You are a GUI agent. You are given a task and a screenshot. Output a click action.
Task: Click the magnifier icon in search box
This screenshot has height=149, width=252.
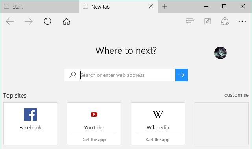pos(72,75)
